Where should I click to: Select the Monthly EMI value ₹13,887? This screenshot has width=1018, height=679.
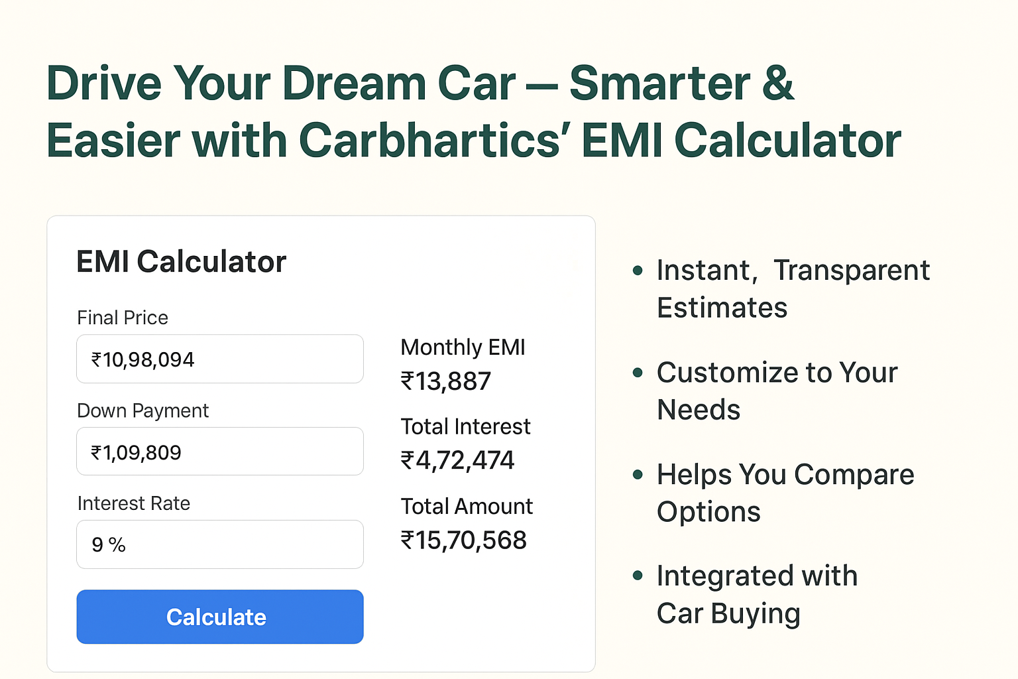tap(446, 381)
